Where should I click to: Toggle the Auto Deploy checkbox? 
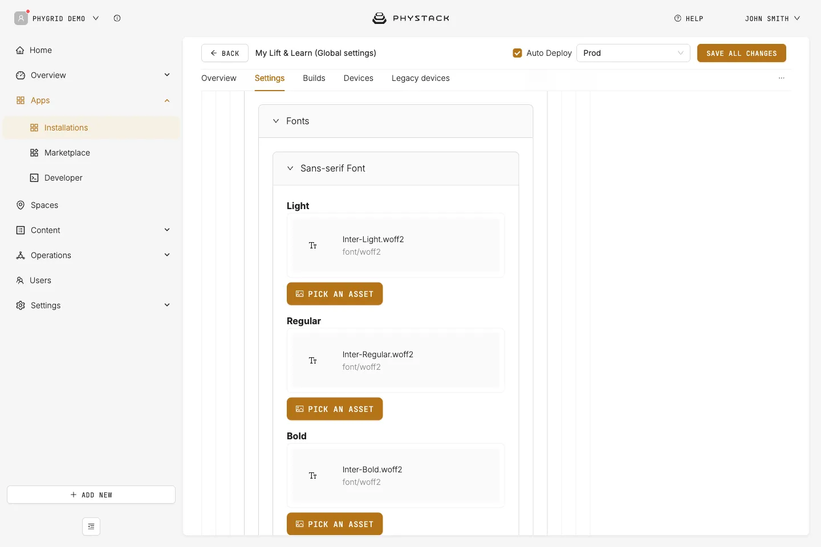[x=518, y=53]
